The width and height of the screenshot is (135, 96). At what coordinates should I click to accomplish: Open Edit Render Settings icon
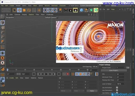click(75, 10)
